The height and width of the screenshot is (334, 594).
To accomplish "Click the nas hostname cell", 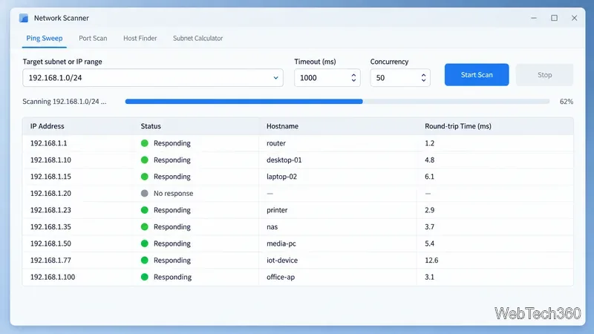I will click(272, 227).
